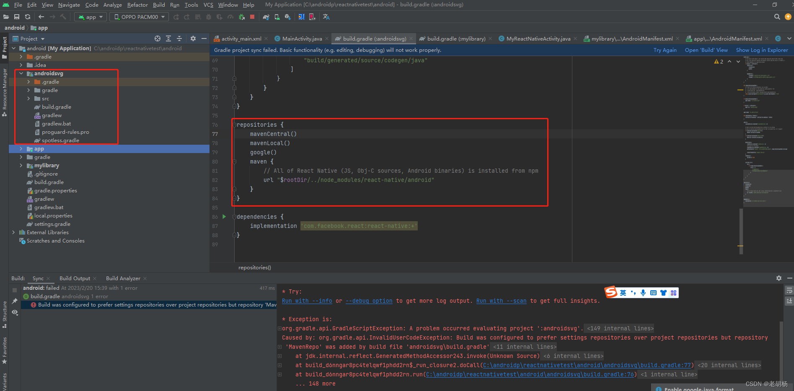This screenshot has height=391, width=794.
Task: Switch to build.gradle (:mylibrary) tab
Action: coord(456,38)
